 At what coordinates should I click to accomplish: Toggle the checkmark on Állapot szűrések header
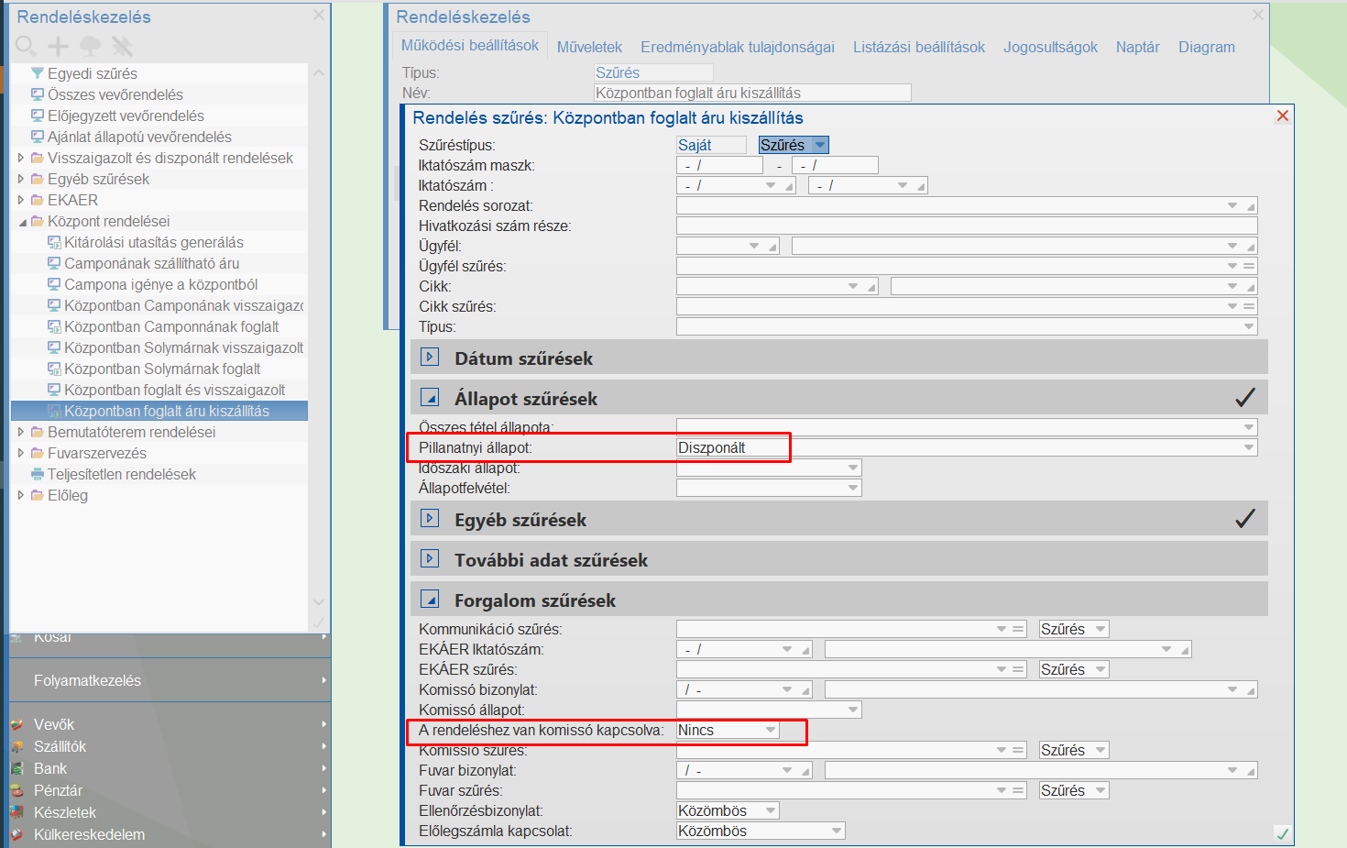tap(1244, 398)
